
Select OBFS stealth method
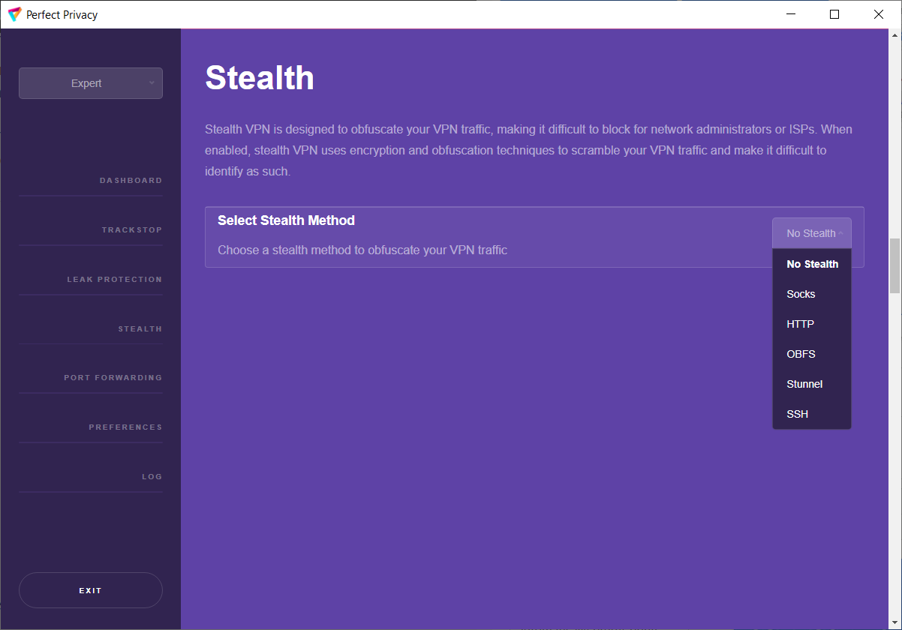pyautogui.click(x=812, y=354)
